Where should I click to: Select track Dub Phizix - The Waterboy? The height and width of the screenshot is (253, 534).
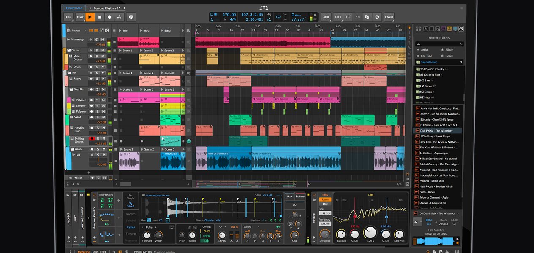click(437, 131)
